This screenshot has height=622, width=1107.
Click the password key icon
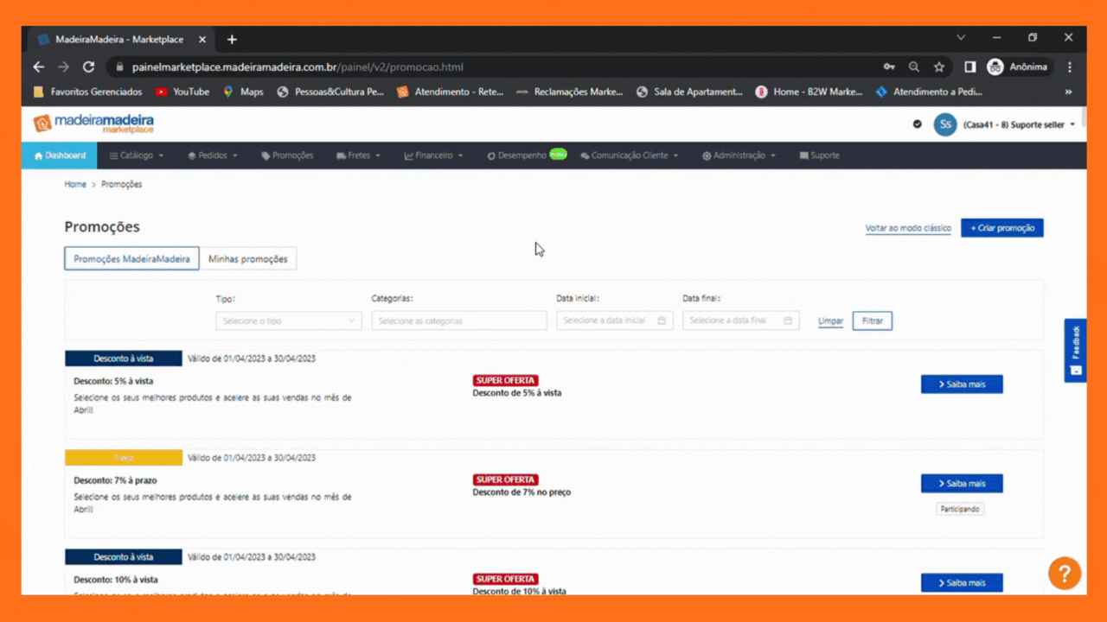889,67
